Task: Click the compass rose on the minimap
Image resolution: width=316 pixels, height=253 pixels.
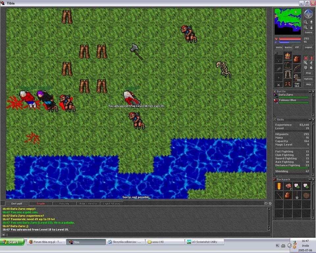Action: pyautogui.click(x=308, y=14)
